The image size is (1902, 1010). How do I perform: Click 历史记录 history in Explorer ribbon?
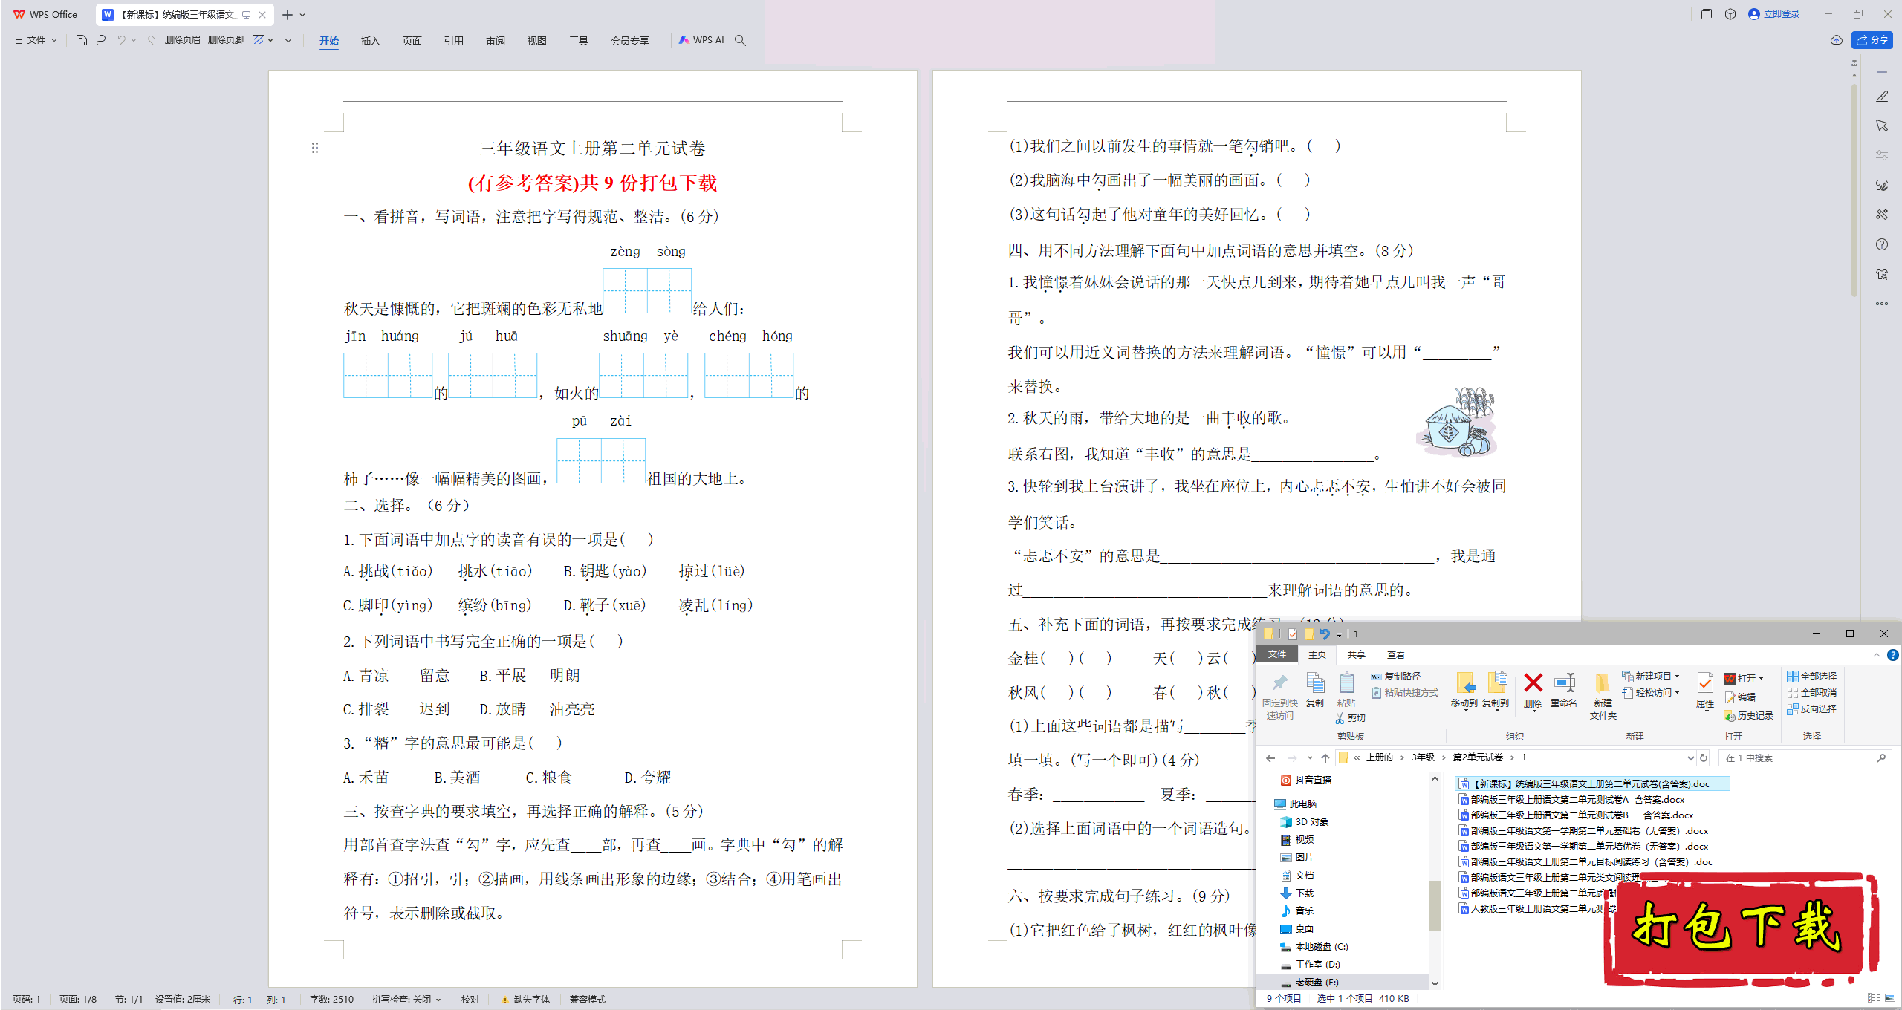pyautogui.click(x=1749, y=716)
